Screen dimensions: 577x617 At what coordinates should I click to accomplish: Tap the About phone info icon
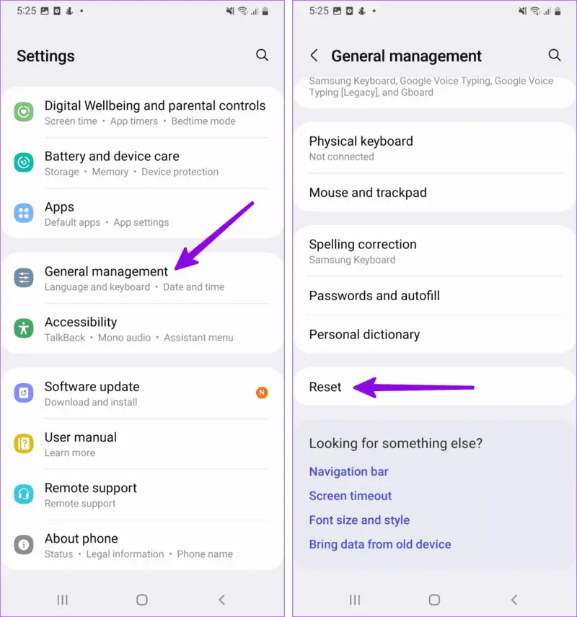point(24,545)
